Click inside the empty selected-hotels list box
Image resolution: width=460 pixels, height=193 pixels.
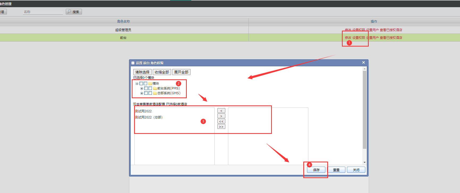tap(268, 136)
